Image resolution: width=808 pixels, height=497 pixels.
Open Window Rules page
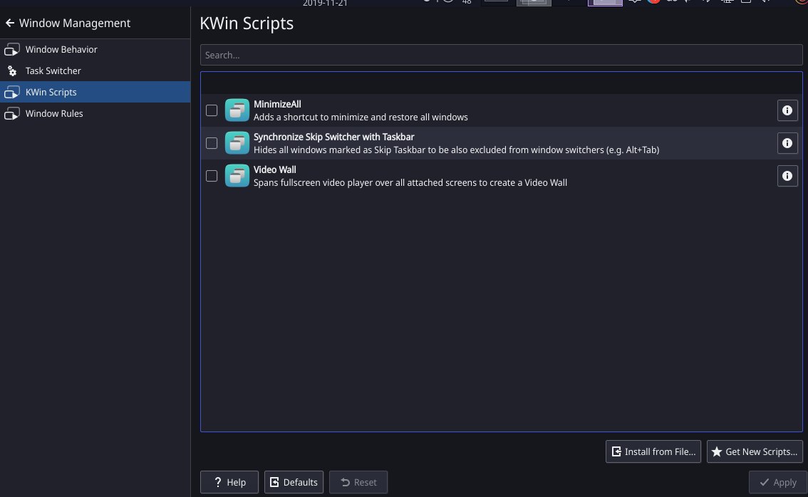coord(95,113)
